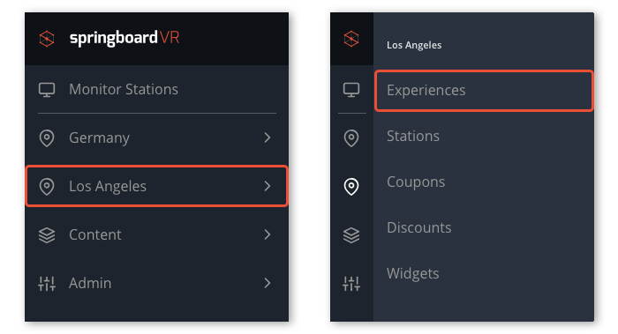Open the Stations submenu entry

[413, 136]
